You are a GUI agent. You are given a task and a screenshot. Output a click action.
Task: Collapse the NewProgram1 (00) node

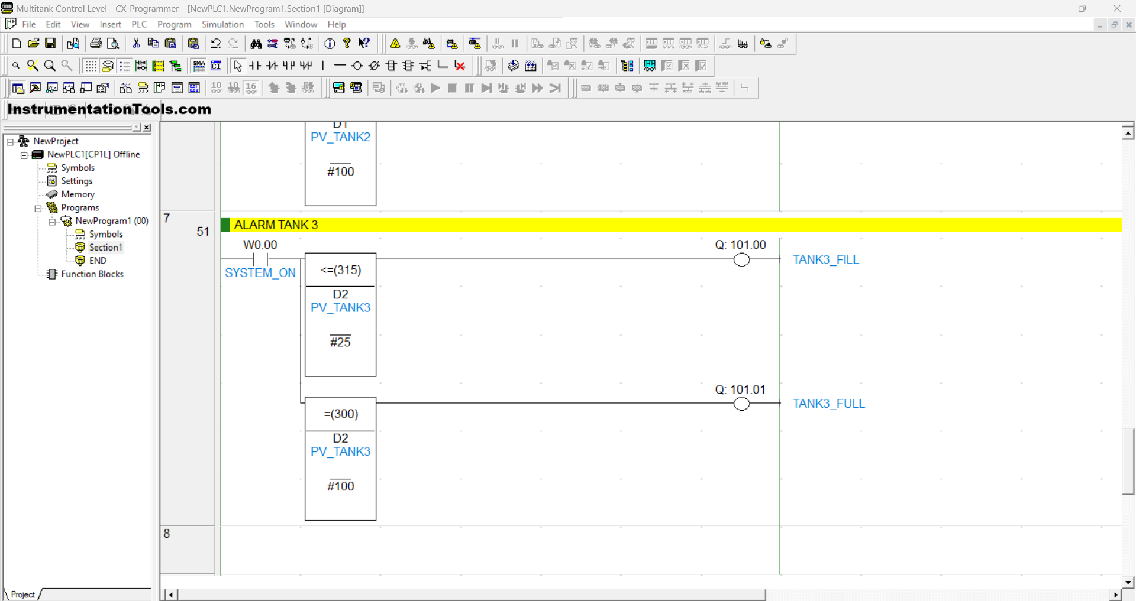[x=52, y=222]
